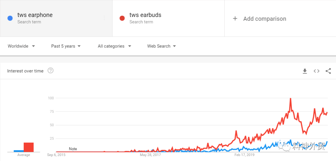Click the blue average bar
The width and height of the screenshot is (336, 161).
pyautogui.click(x=19, y=151)
